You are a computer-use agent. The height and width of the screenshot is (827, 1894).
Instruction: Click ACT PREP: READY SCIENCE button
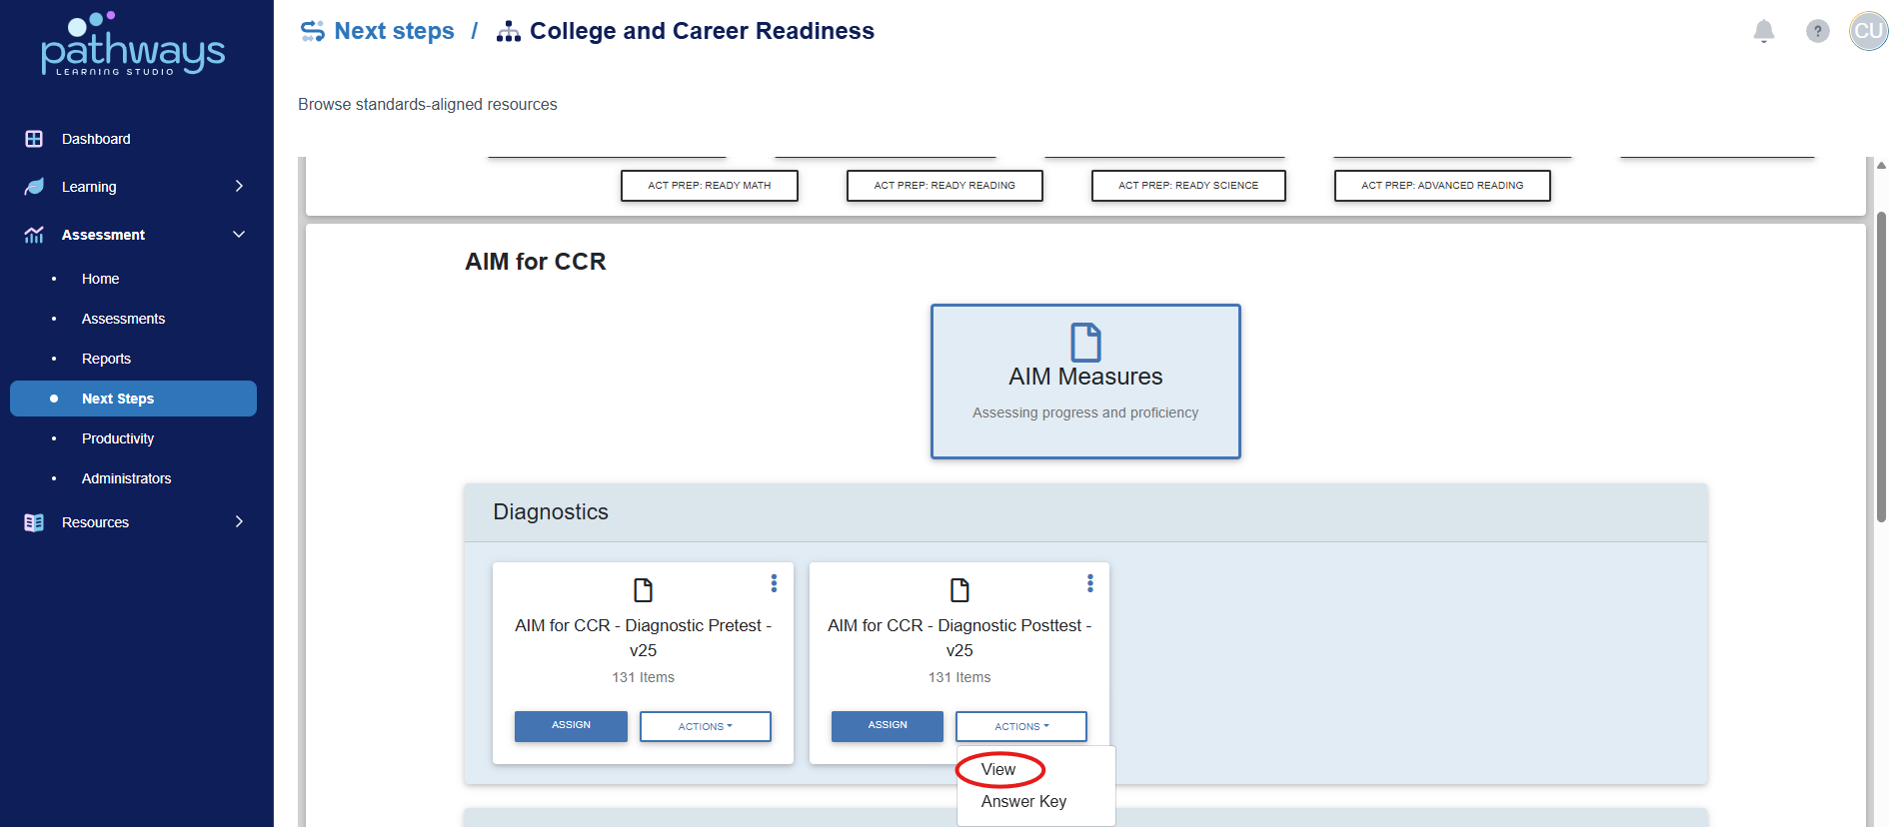[1188, 186]
